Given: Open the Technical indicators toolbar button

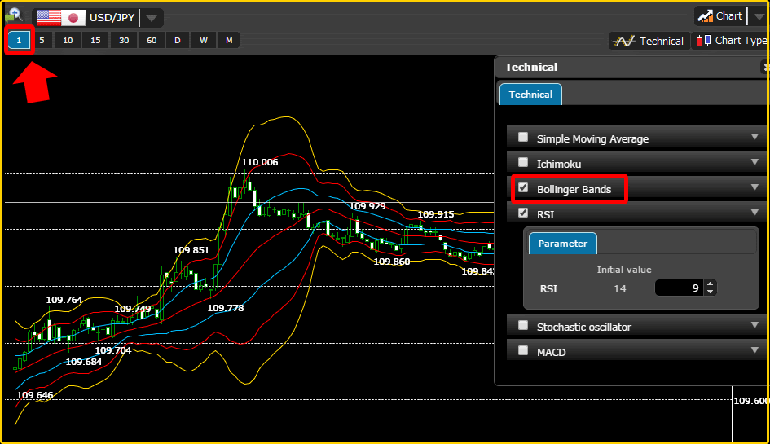Looking at the screenshot, I should [x=649, y=41].
